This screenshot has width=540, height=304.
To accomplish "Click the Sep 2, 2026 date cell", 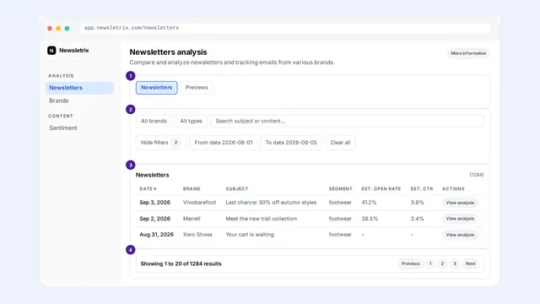I will point(154,219).
